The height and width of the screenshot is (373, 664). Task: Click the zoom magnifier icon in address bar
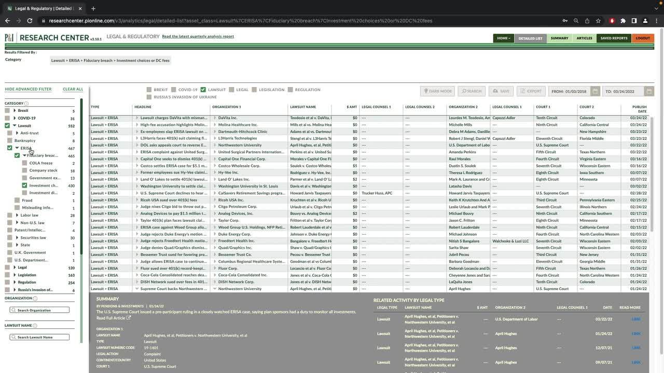576,21
